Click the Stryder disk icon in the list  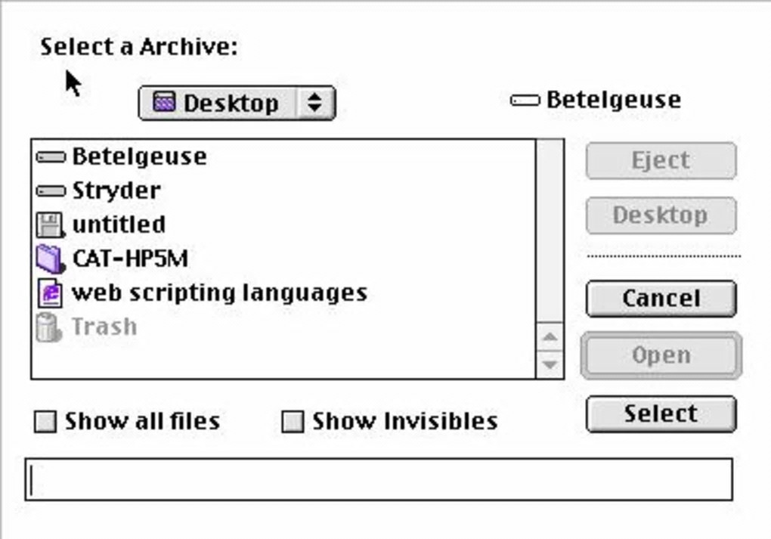[51, 191]
